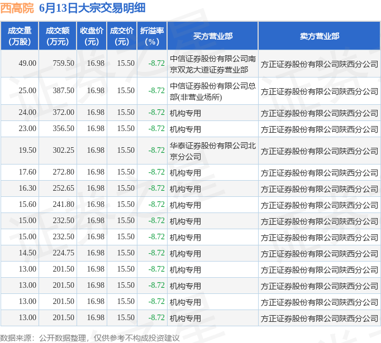Select the 成交量(万股) column header
Viewport: 381px width, 343px height.
[20, 36]
